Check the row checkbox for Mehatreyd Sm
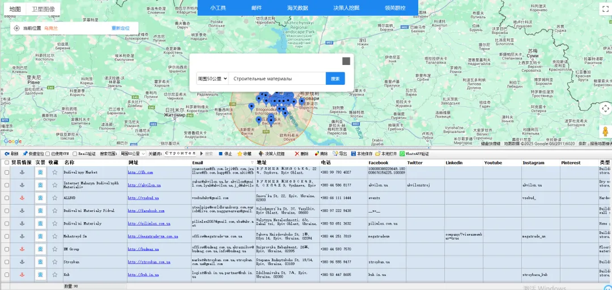Screen dimensions: 612x290 [x=7, y=236]
